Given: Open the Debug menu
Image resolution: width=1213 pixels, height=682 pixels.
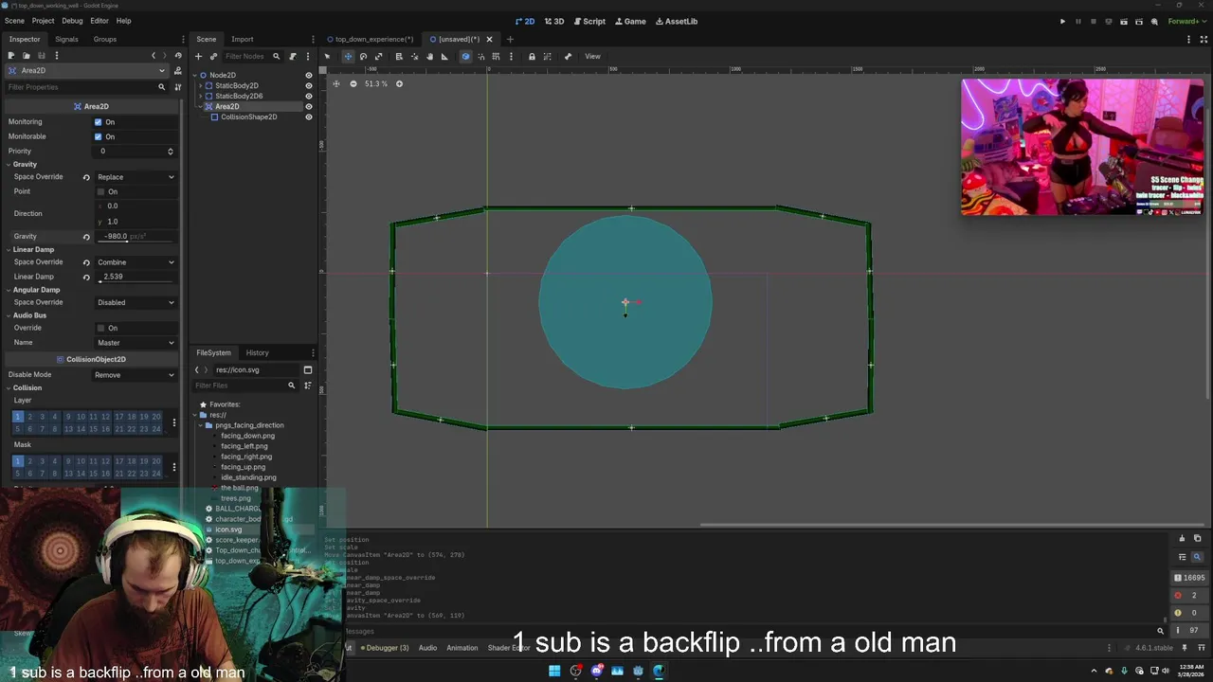Looking at the screenshot, I should pos(72,21).
